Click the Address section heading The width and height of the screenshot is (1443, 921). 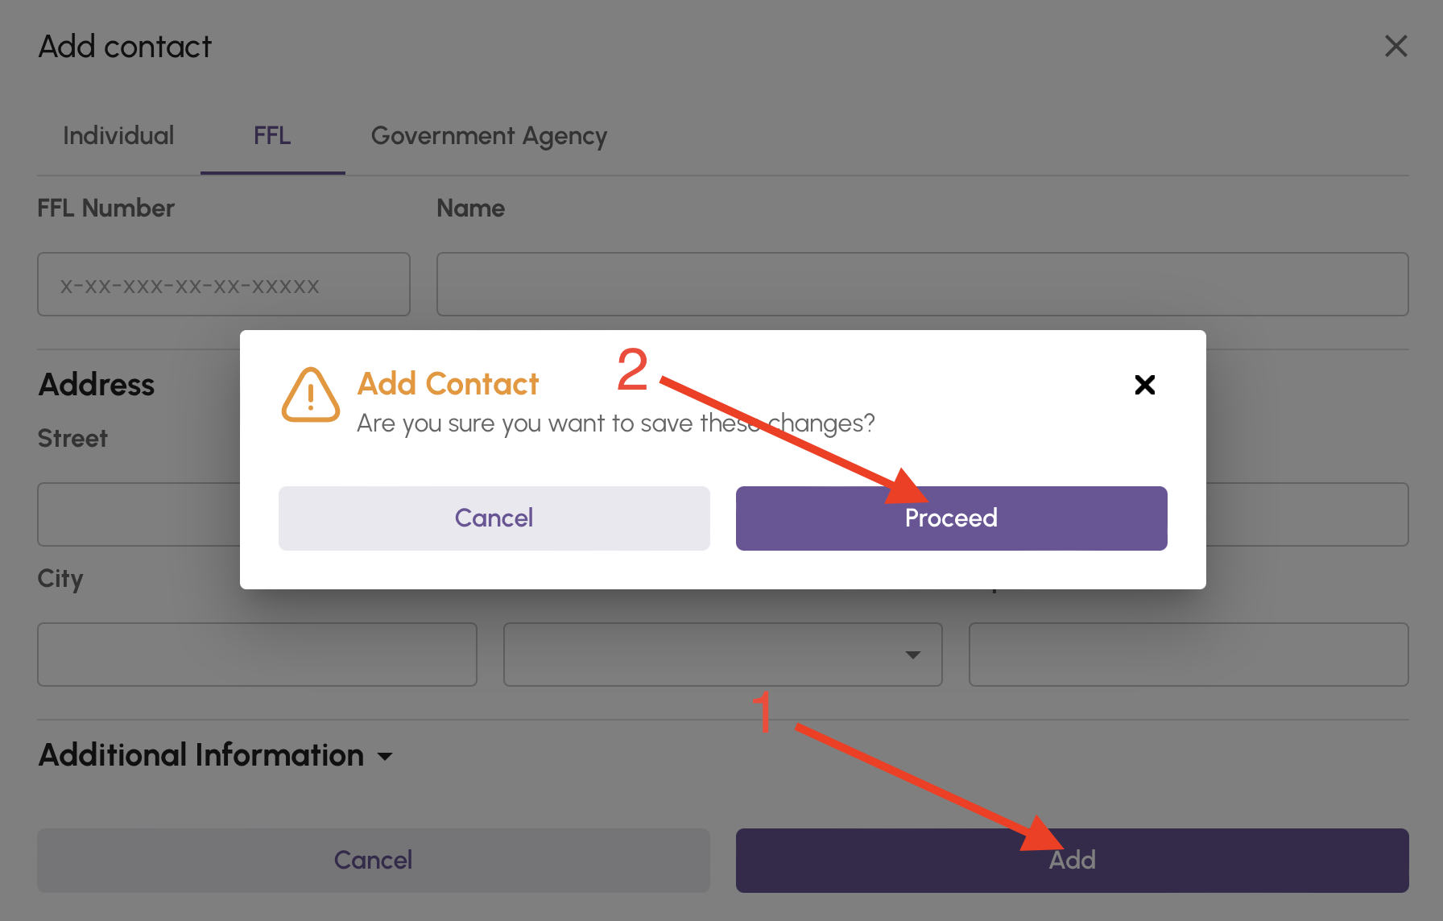pyautogui.click(x=96, y=384)
